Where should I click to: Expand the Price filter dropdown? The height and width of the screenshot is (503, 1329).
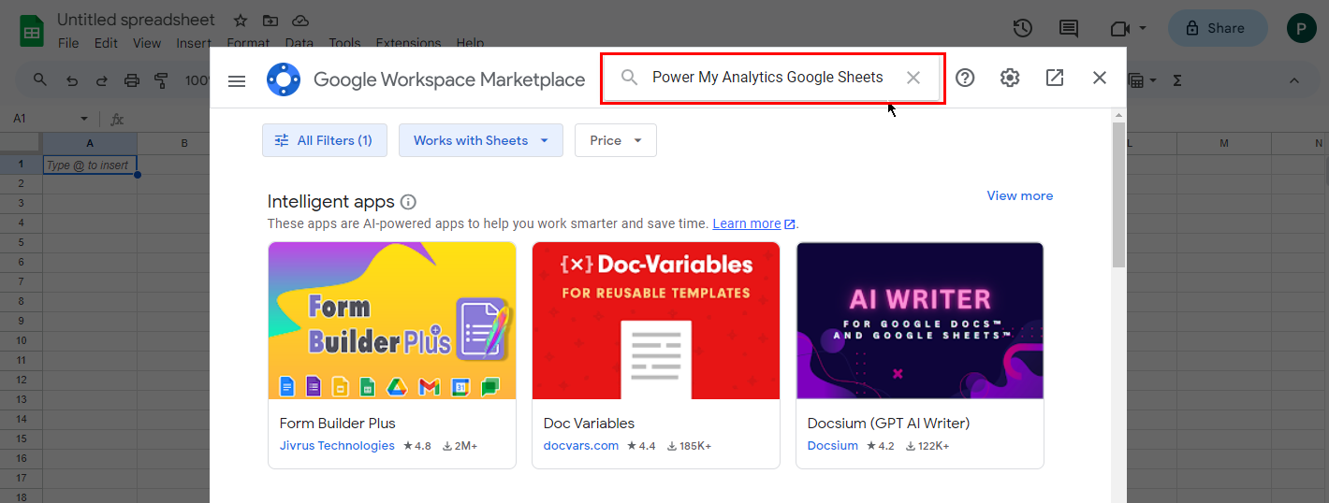pos(615,140)
